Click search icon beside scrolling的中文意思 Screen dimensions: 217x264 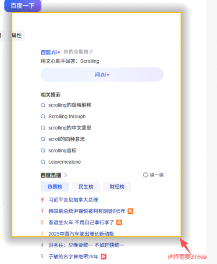point(43,128)
